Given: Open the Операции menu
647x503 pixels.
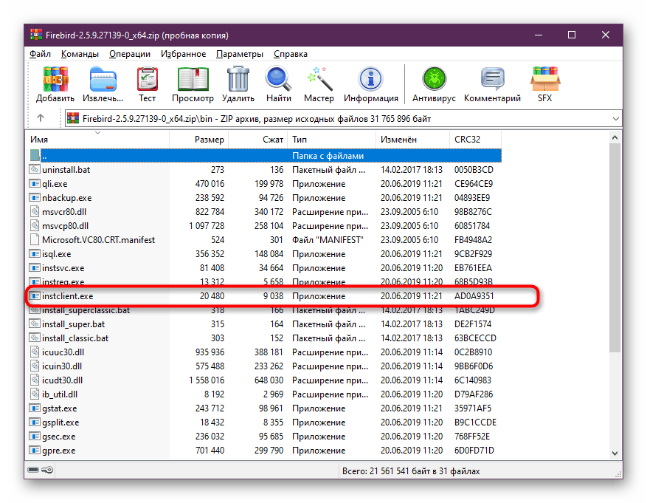Looking at the screenshot, I should tap(130, 54).
